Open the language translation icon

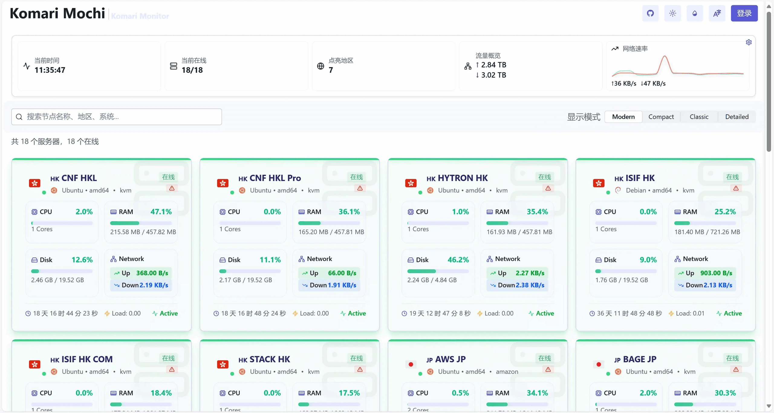717,13
